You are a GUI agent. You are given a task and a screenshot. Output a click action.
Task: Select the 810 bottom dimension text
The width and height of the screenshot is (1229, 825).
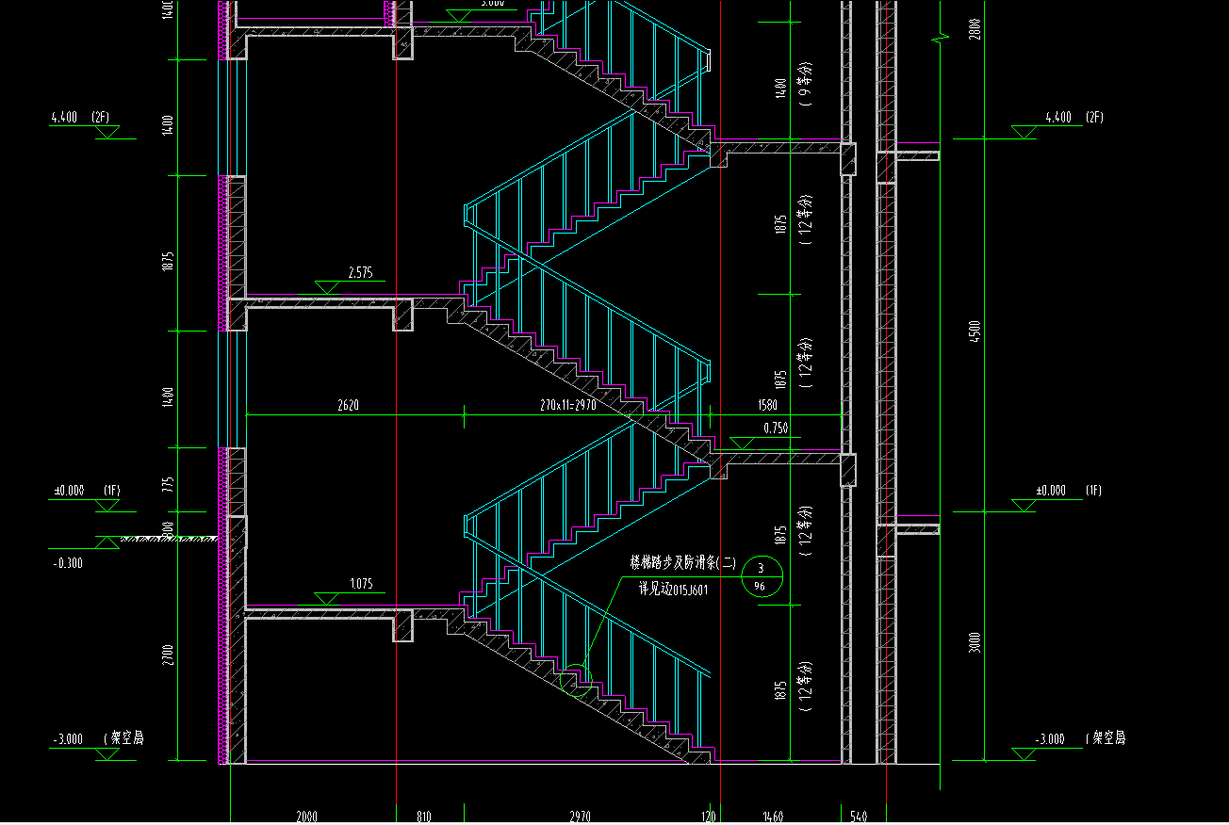(x=424, y=817)
